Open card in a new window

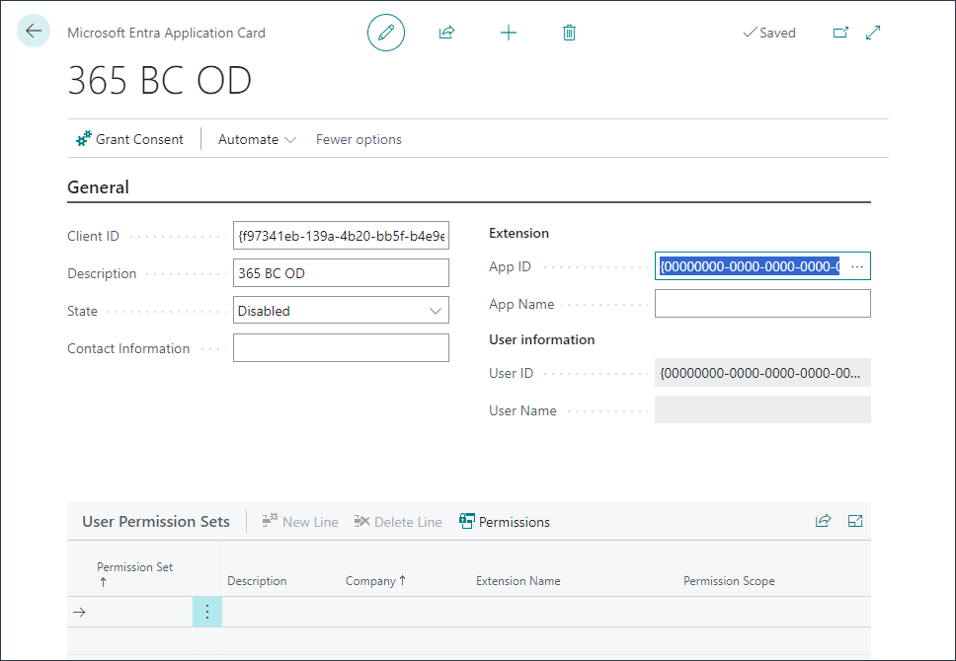[840, 33]
